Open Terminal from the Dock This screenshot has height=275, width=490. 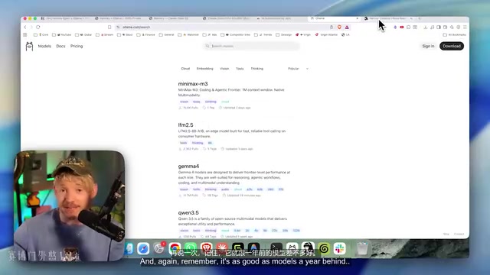tap(276, 248)
